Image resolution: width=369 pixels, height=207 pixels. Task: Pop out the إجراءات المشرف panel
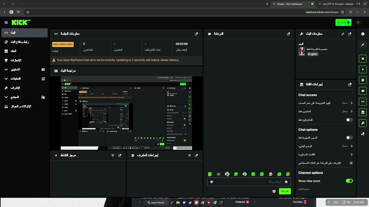[x=196, y=155]
